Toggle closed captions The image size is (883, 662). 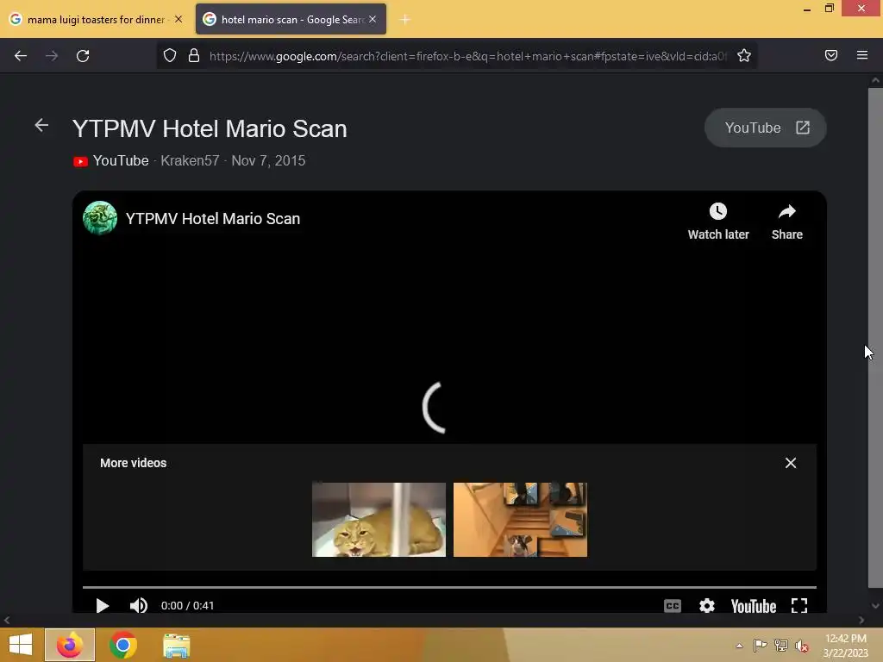pyautogui.click(x=673, y=606)
